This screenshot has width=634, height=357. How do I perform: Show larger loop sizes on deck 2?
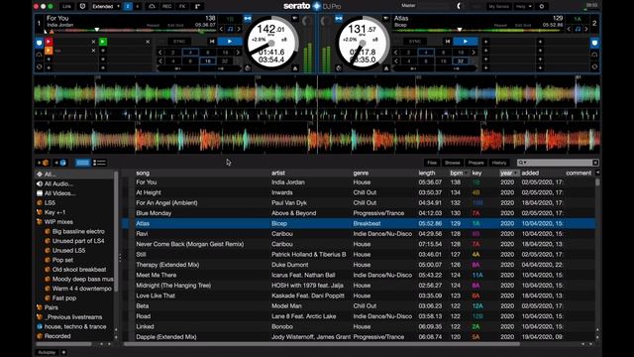tap(474, 53)
